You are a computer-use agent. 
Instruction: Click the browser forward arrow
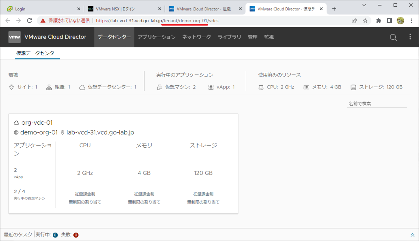click(19, 21)
